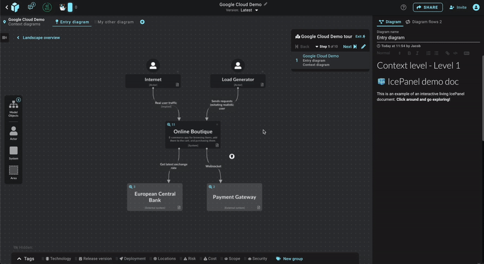Select the System object tool
The width and height of the screenshot is (484, 264).
point(13,153)
